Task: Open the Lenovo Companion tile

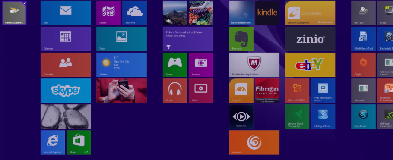Action: tap(310, 13)
